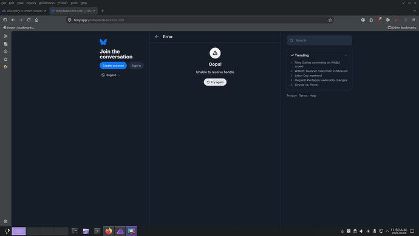Click the Sign in button
This screenshot has height=236, width=419.
(136, 66)
